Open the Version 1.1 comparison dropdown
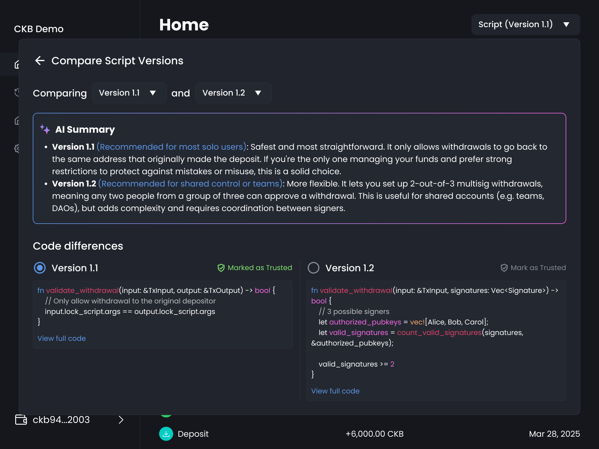 coord(129,93)
